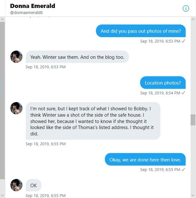The width and height of the screenshot is (196, 198).
Task: Click the 6:54 PM sent checkmark timestamp
Action: 162,93
